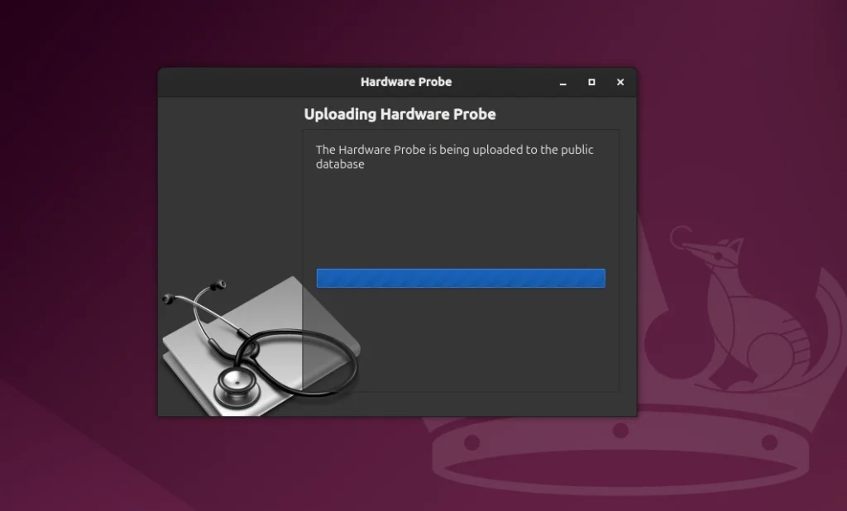847x511 pixels.
Task: Minimize the Hardware Probe window
Action: [x=562, y=83]
